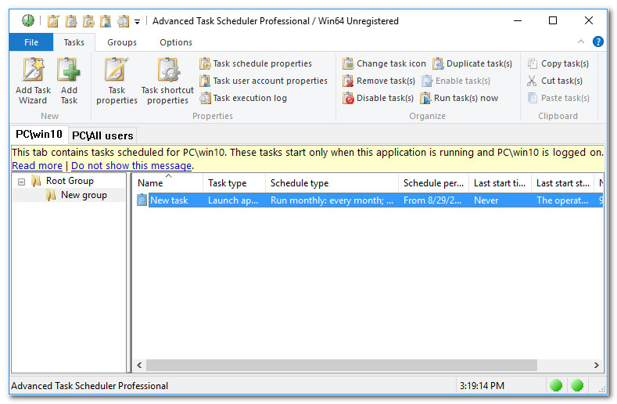Screen dimensions: 617x404
Task: Select New group in the tree
Action: click(x=84, y=195)
